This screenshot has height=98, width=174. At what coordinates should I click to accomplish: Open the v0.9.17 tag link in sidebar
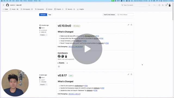43,80
